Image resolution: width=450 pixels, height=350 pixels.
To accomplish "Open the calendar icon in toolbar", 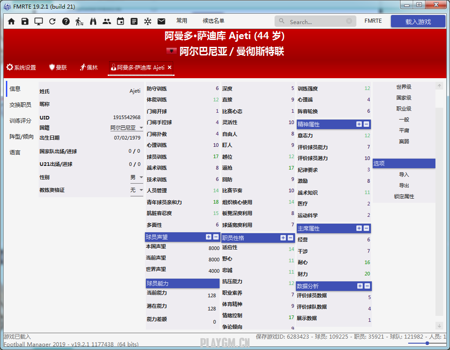I will pyautogui.click(x=120, y=21).
